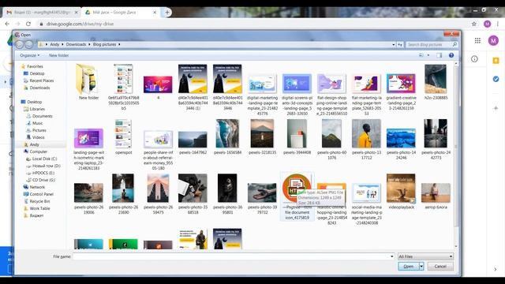Click dialog back navigation arrow

click(20, 44)
